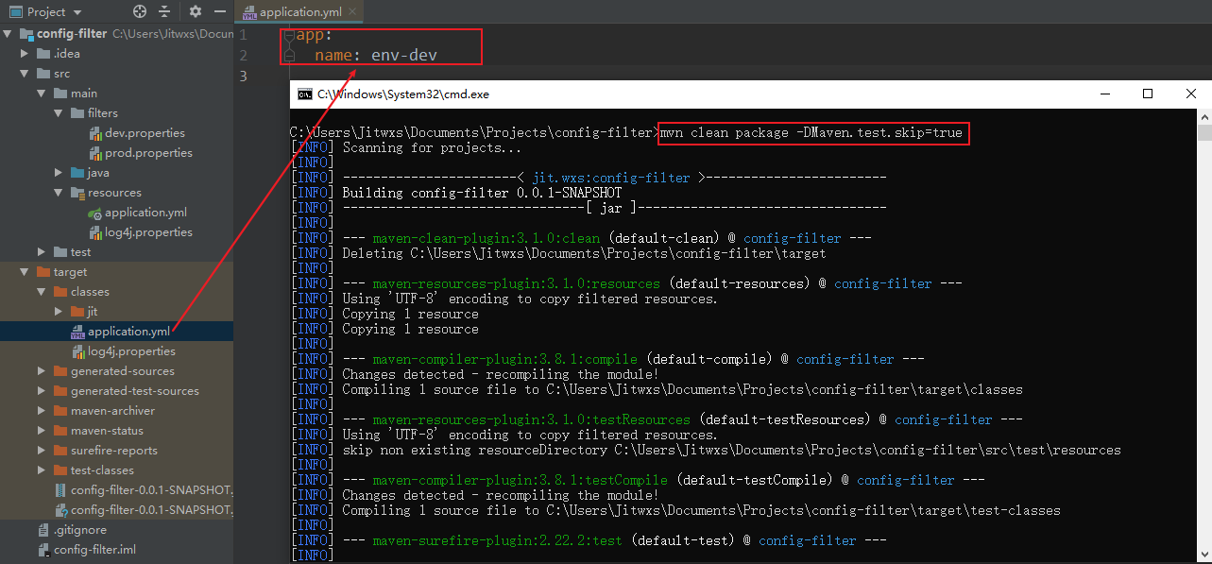Collapse the main folder

(x=42, y=94)
